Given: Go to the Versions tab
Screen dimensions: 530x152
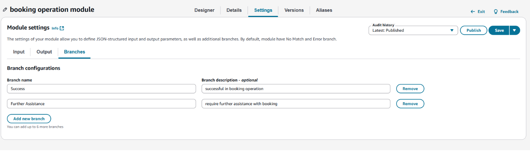Looking at the screenshot, I should [294, 10].
